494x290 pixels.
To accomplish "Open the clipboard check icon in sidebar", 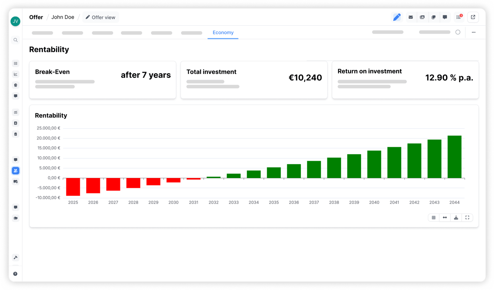I will 15,134.
